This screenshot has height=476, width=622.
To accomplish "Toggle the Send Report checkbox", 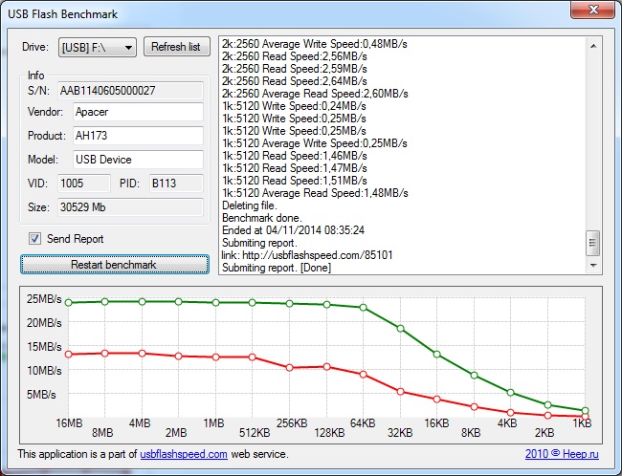I will (35, 239).
